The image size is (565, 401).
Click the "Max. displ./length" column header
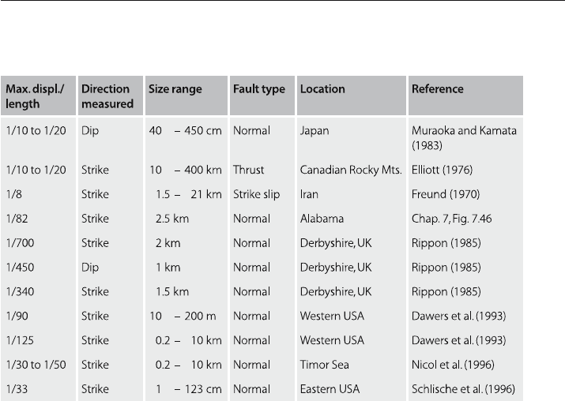[38, 96]
